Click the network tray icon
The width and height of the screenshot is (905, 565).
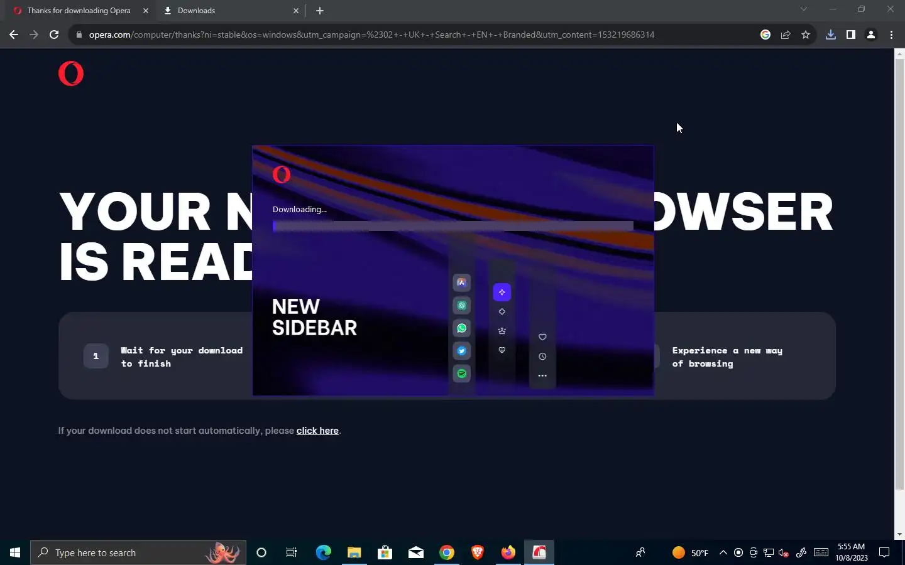(769, 552)
